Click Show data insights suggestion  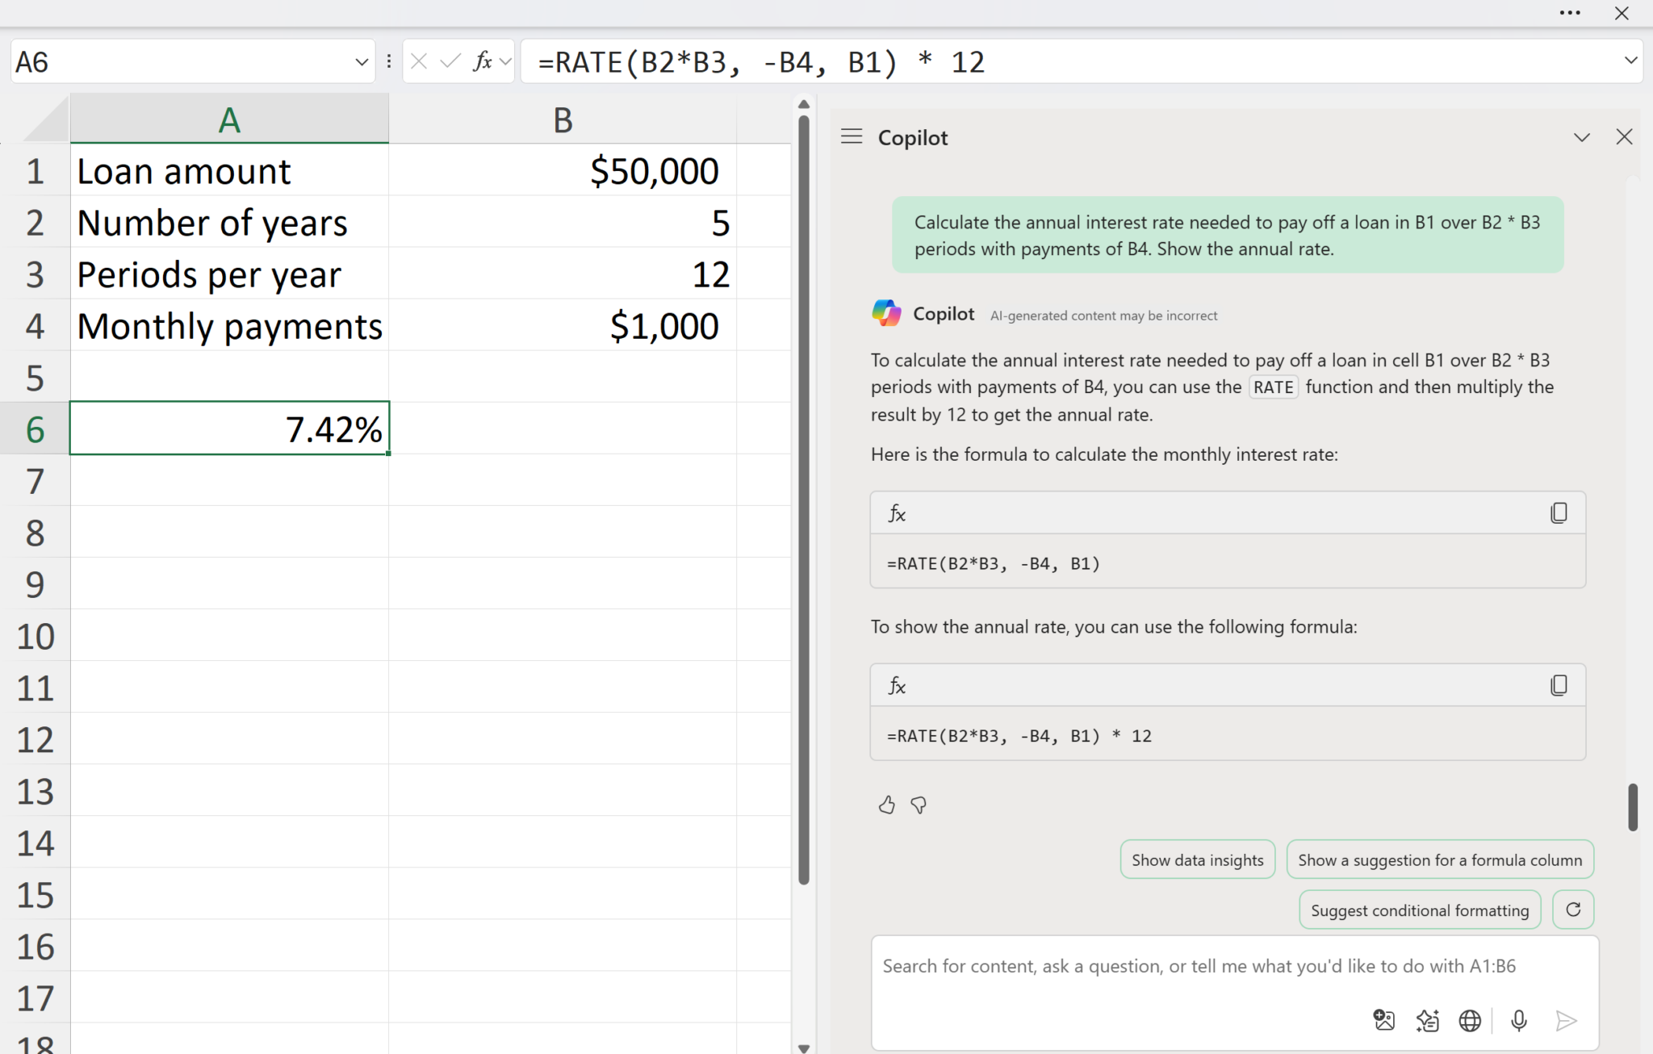pos(1197,860)
